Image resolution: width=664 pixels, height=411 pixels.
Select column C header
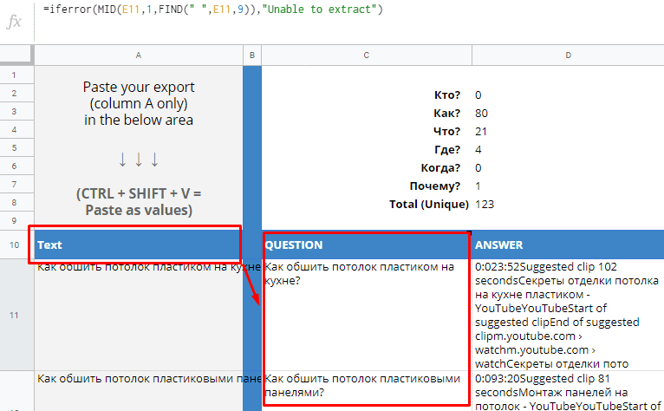tap(367, 55)
